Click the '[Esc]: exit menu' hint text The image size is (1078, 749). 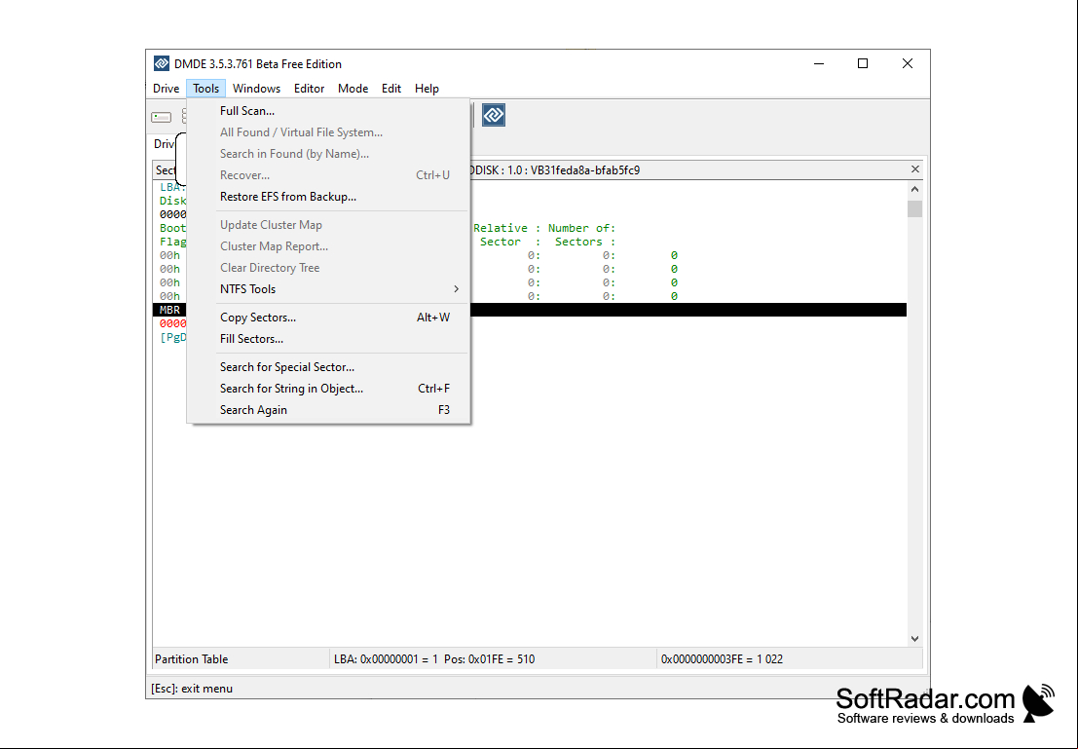(x=192, y=689)
